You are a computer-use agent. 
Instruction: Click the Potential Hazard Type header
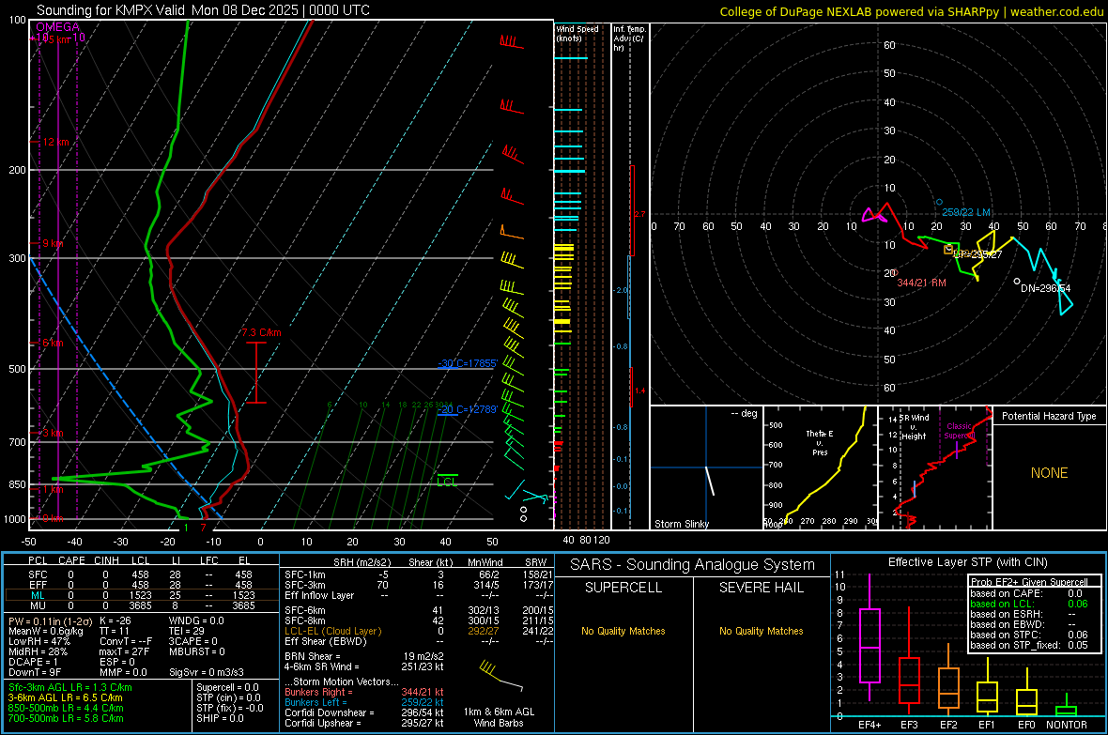coord(1049,416)
